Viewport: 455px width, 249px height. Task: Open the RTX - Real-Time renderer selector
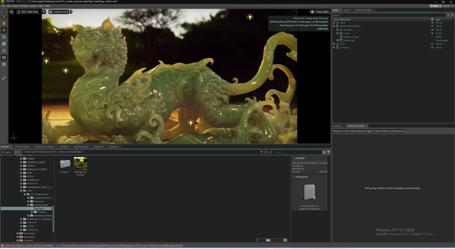(28, 12)
